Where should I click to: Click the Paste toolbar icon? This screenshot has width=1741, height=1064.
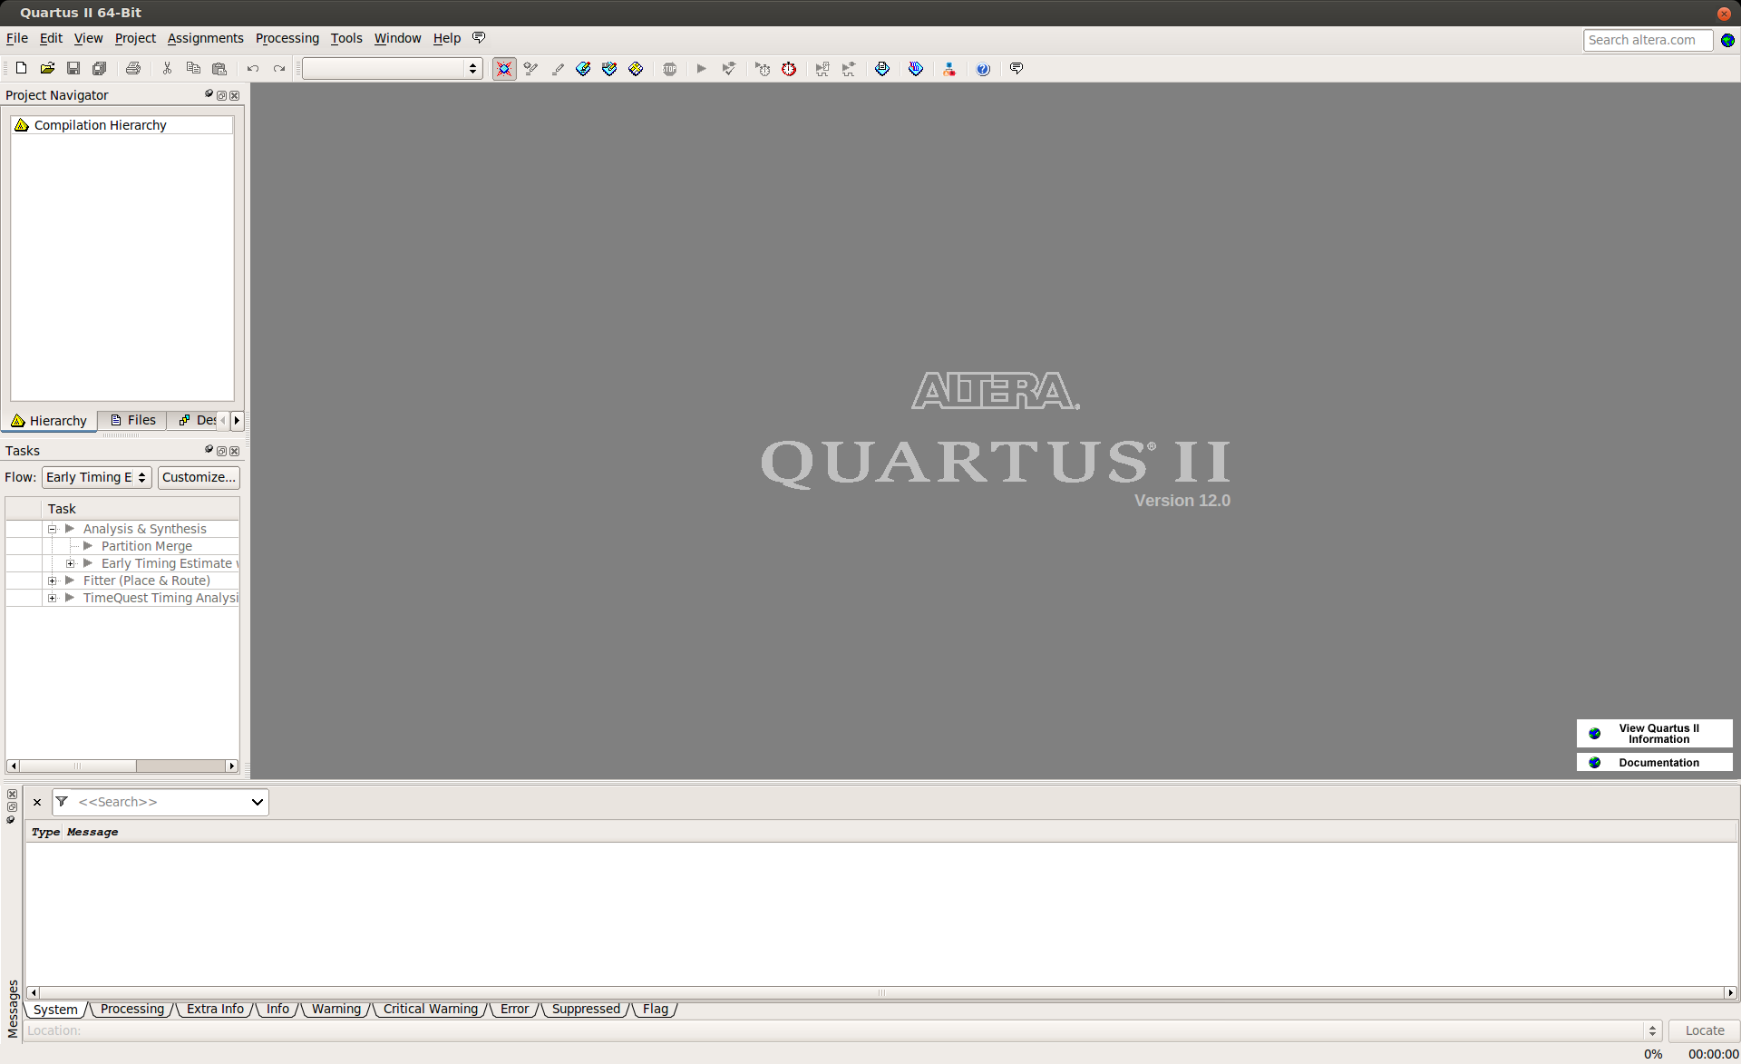coord(219,68)
